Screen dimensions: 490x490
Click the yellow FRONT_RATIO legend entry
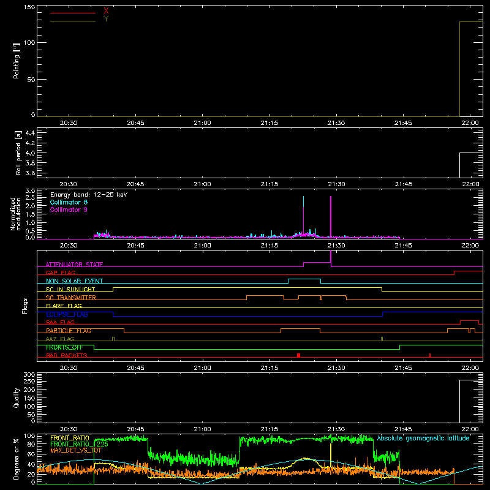tap(70, 438)
